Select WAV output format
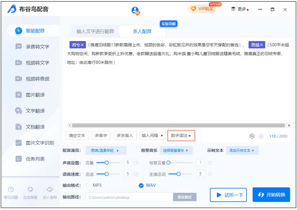Screen dimensions: 297x210 tap(141, 185)
